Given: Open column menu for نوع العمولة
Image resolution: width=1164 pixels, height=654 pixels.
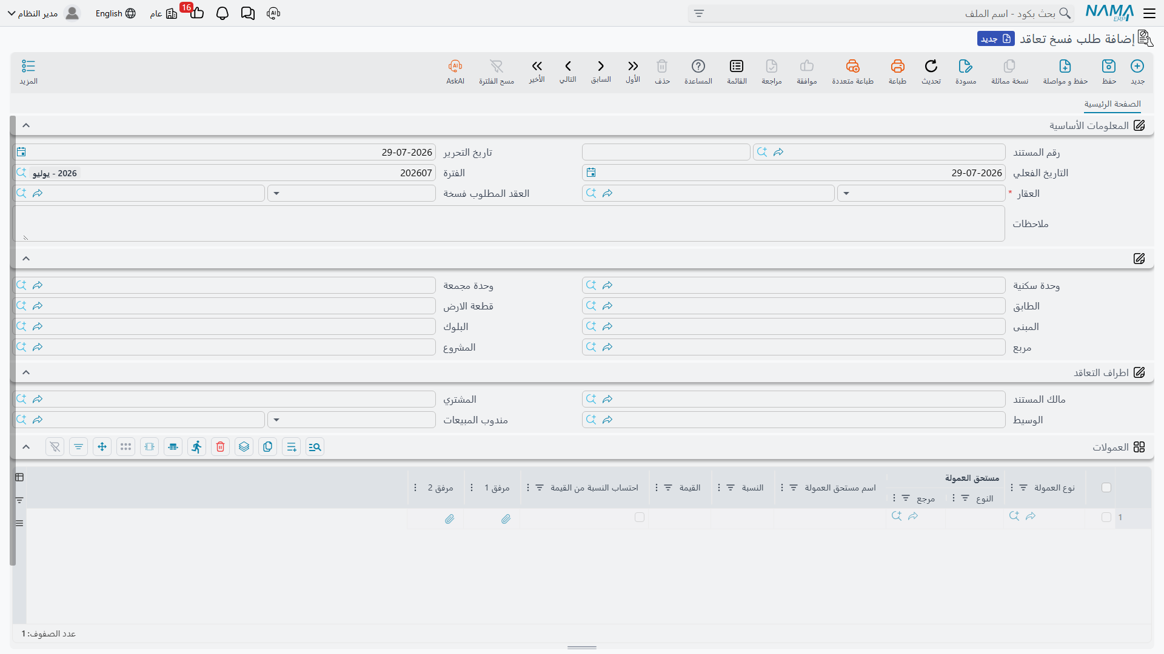Looking at the screenshot, I should [1011, 487].
